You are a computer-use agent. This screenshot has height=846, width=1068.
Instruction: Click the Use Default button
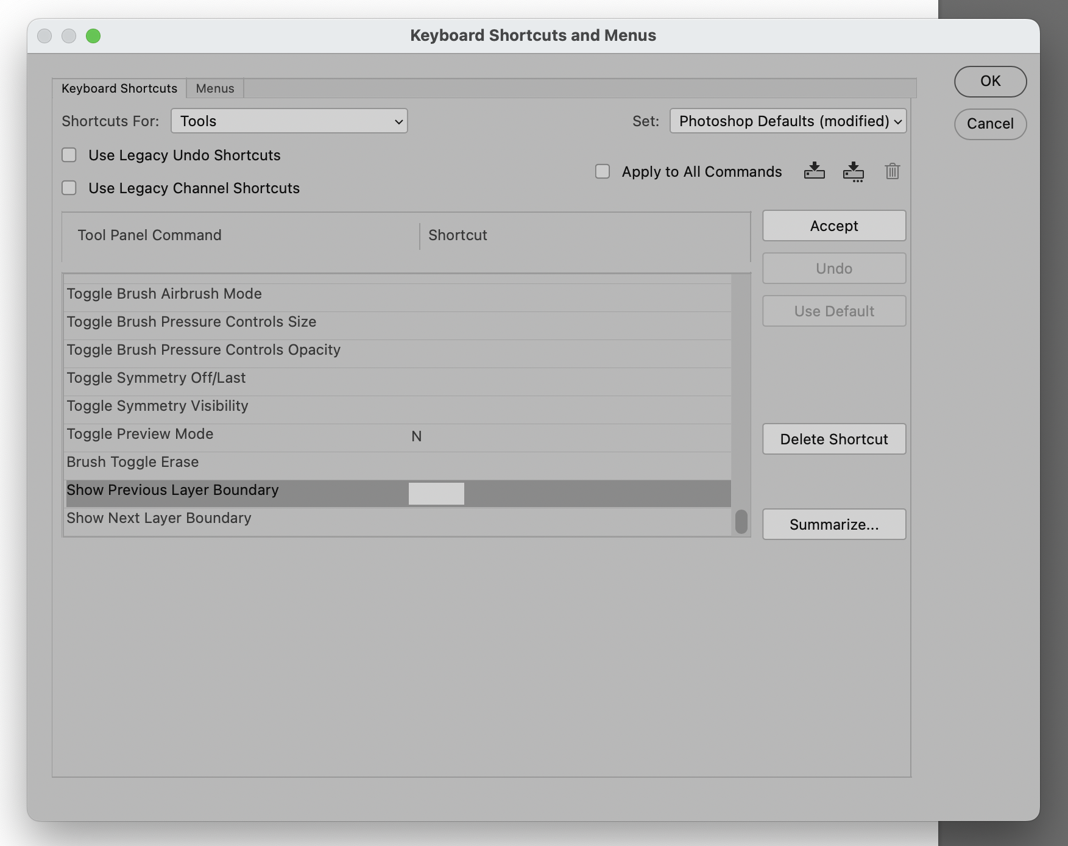(833, 311)
